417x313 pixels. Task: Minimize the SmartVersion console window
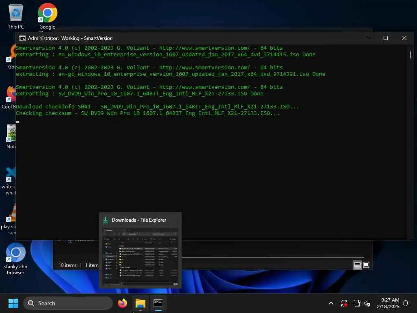tap(367, 38)
